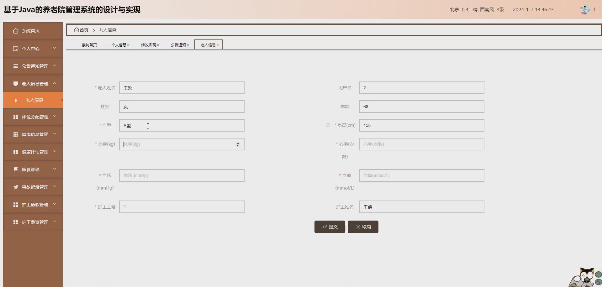Expand the 个人中心 menu chevron
Image resolution: width=602 pixels, height=287 pixels.
(55, 48)
